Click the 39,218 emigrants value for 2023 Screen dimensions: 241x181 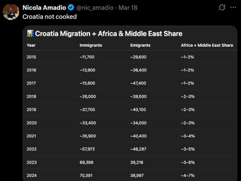pos(137,162)
